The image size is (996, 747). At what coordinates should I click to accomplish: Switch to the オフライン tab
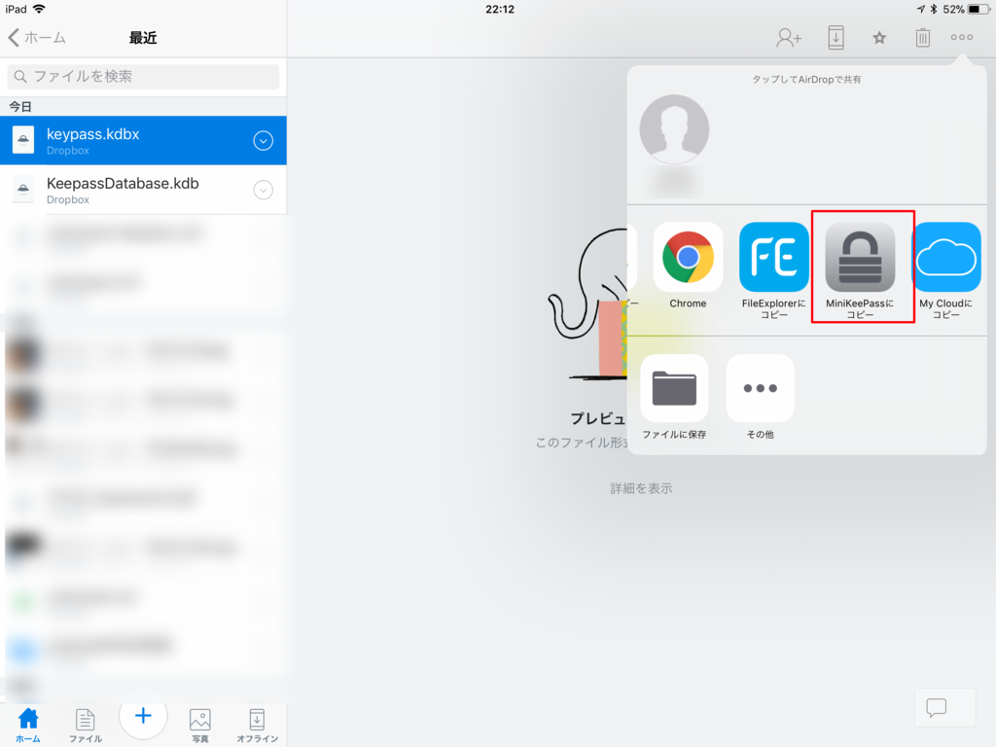[x=257, y=726]
